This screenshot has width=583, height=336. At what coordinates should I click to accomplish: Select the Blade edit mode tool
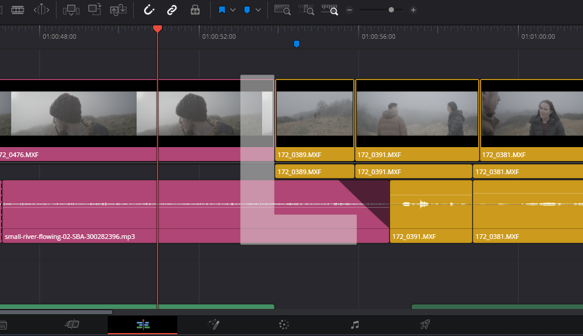18,10
